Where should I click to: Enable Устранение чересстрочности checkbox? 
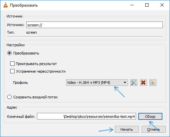12,71
